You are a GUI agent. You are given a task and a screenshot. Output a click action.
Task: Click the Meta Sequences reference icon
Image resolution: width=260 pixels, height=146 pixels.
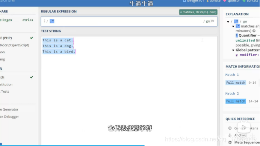[x=230, y=142]
